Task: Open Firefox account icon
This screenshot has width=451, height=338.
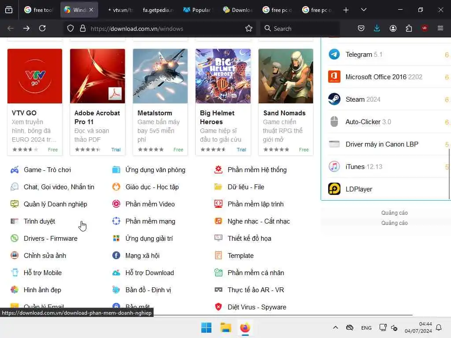Action: (393, 28)
